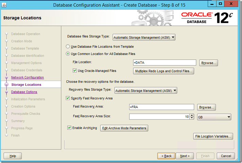Click Creation Mode step label

22,41
